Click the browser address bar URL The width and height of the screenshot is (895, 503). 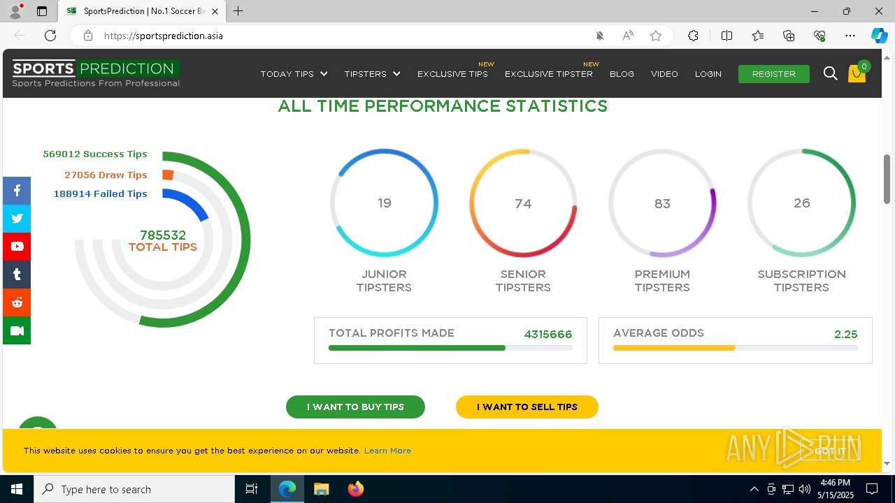(x=164, y=36)
